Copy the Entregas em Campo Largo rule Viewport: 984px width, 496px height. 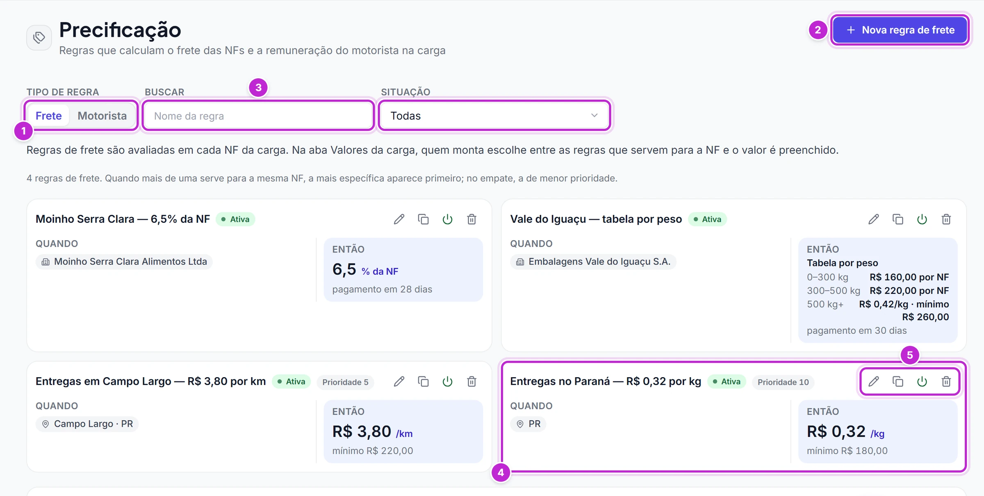click(423, 382)
